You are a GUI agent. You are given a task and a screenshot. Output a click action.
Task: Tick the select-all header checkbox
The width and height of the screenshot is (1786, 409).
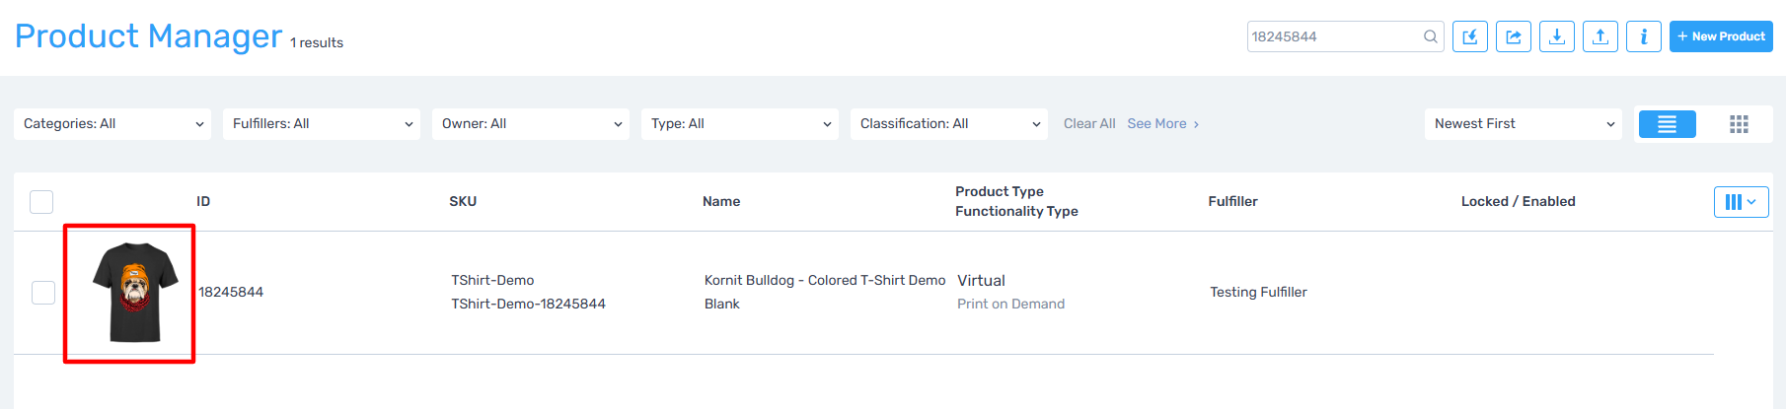coord(41,202)
